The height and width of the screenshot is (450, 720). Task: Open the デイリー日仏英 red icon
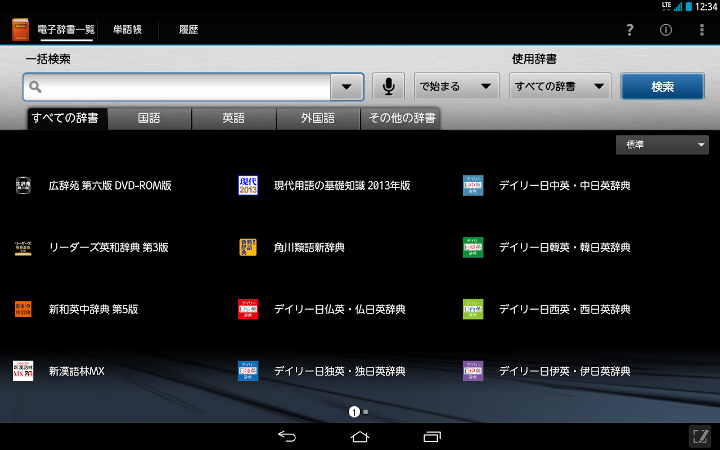pos(248,309)
